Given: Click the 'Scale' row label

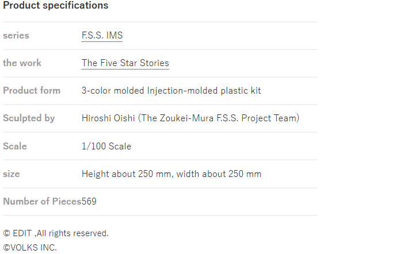Looking at the screenshot, I should [x=15, y=146].
